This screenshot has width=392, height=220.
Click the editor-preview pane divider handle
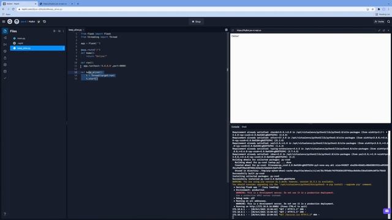click(227, 70)
